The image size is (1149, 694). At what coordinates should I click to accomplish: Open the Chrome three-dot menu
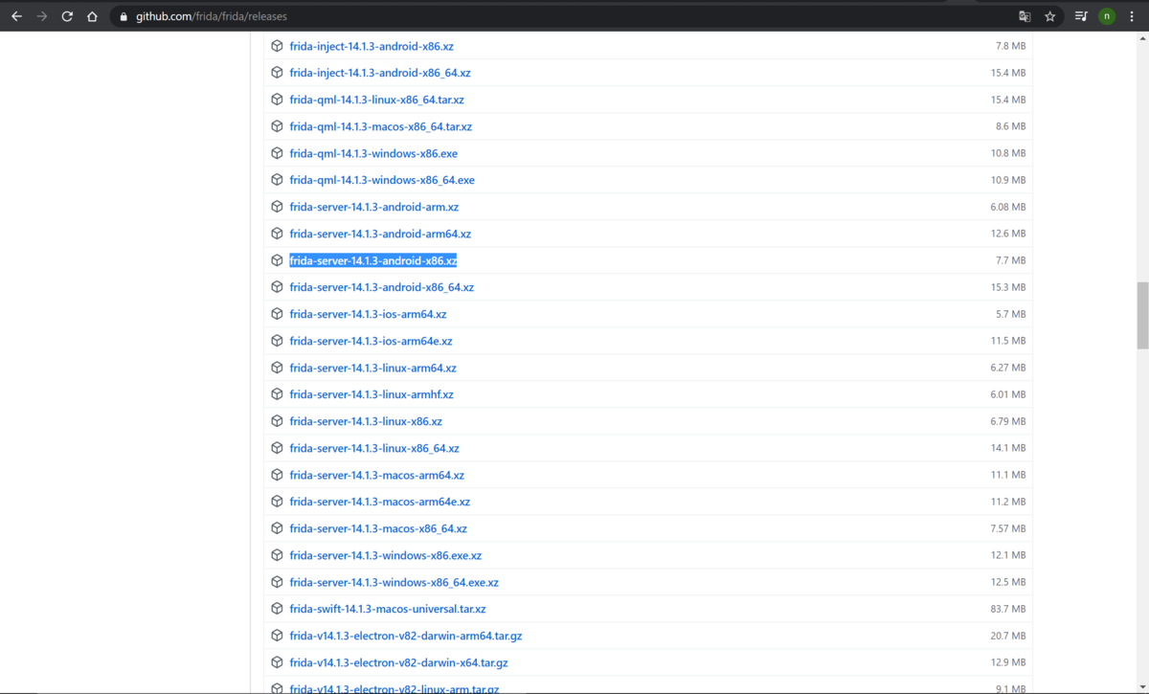(x=1132, y=16)
